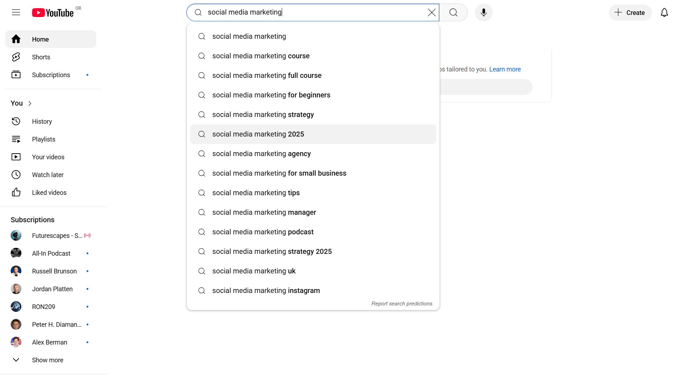
Task: Click Report search predictions link
Action: (401, 304)
